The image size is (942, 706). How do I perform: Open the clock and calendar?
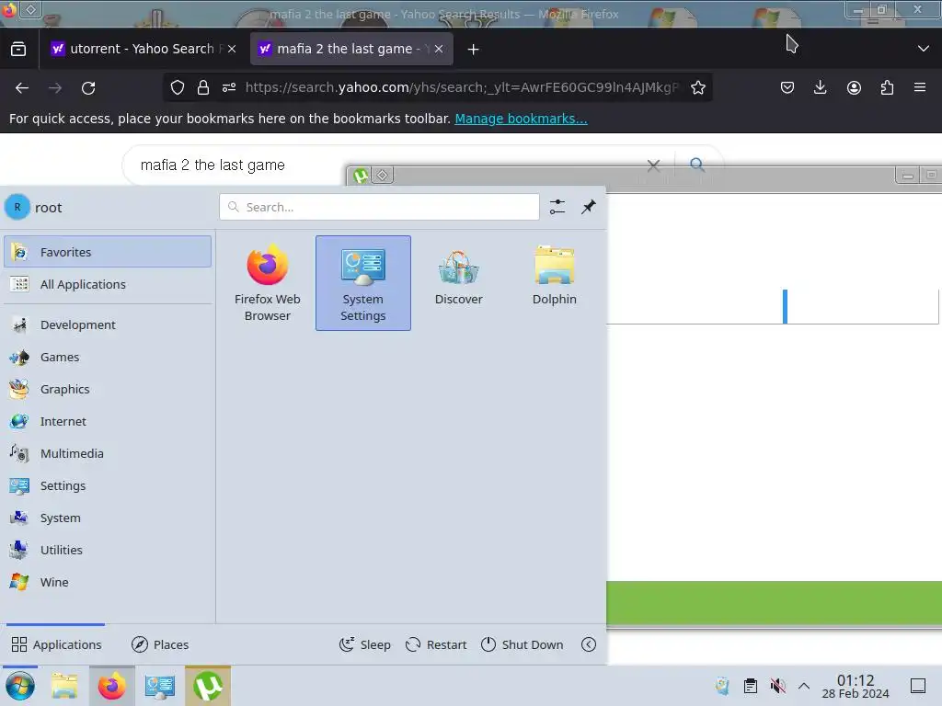coord(856,686)
